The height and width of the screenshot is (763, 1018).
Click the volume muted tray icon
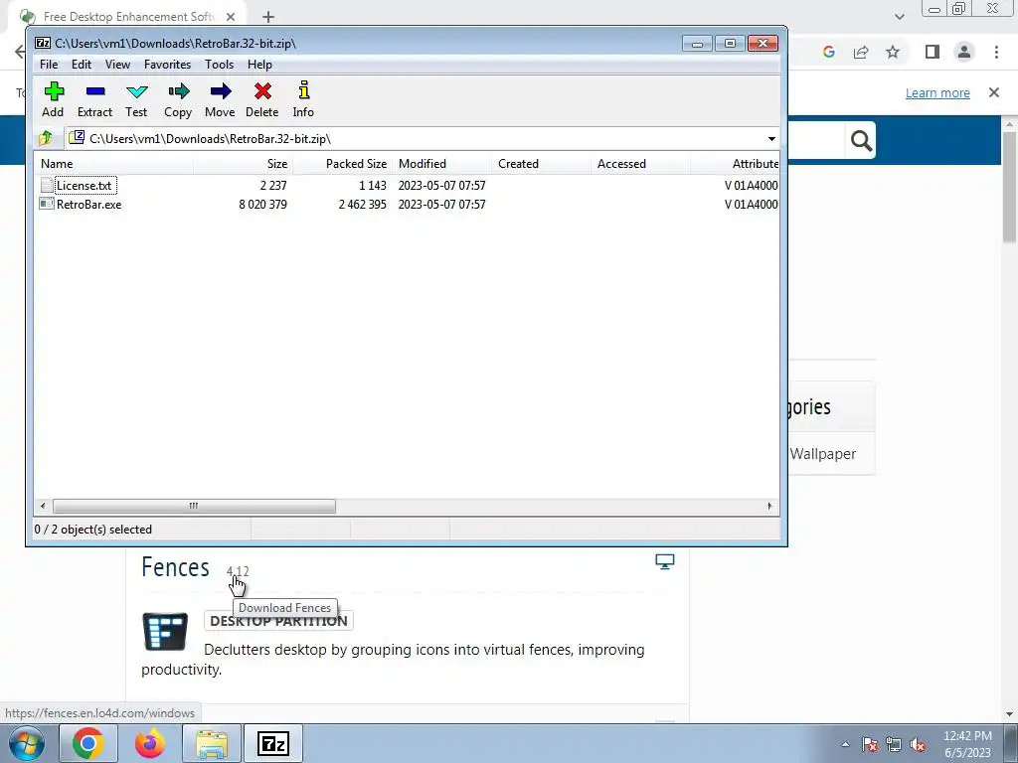(918, 745)
